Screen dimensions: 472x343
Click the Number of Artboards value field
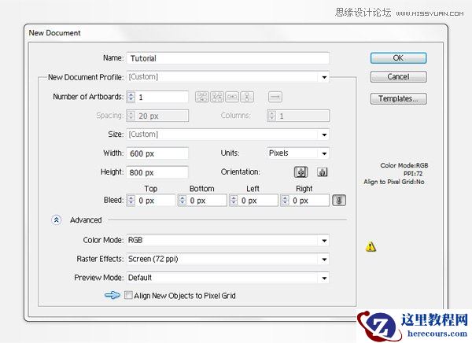point(162,97)
